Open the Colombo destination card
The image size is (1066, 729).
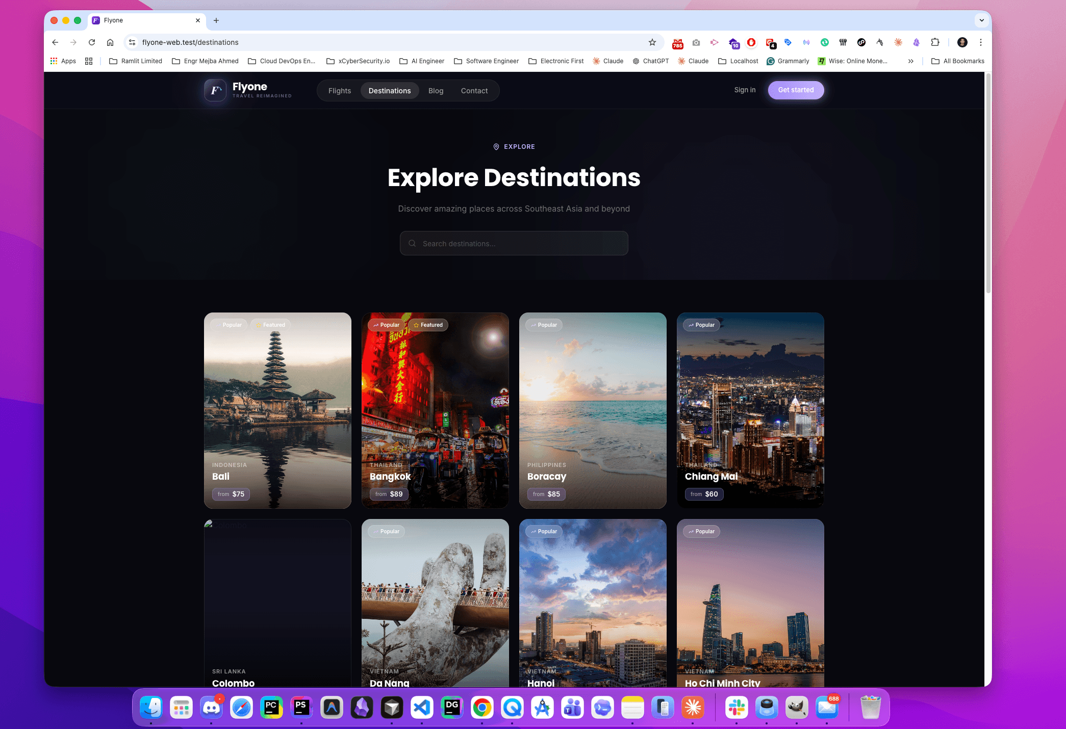click(x=277, y=603)
